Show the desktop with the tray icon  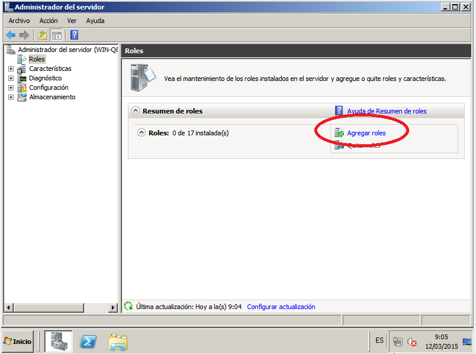click(x=467, y=342)
